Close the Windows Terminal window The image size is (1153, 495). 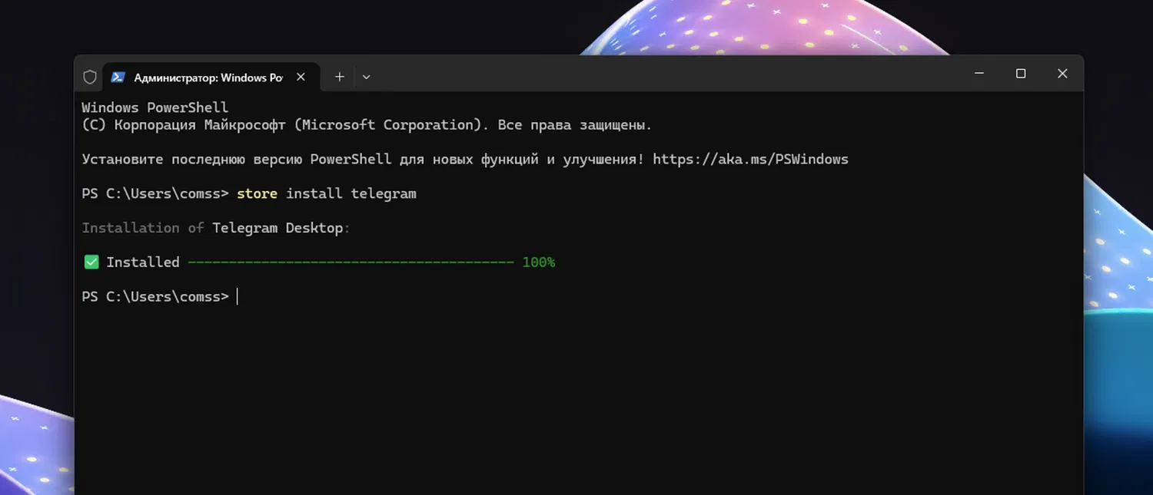tap(1062, 74)
